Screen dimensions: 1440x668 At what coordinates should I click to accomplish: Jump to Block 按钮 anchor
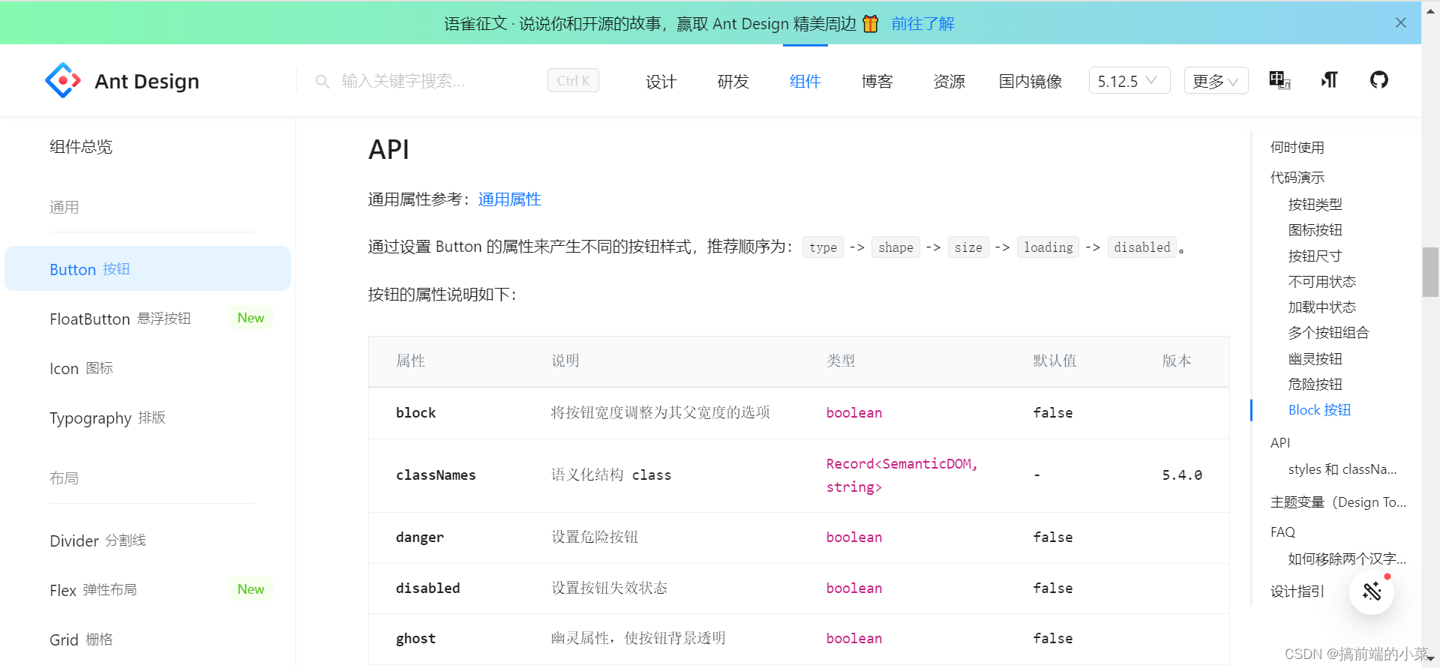point(1319,410)
